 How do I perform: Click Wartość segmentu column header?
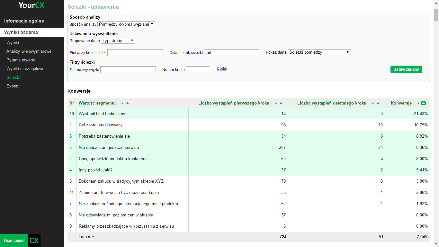point(97,103)
